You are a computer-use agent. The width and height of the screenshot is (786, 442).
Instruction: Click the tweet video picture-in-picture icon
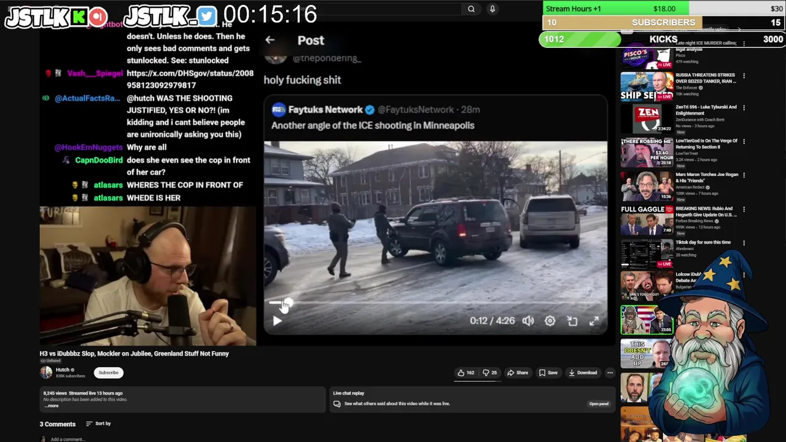572,320
